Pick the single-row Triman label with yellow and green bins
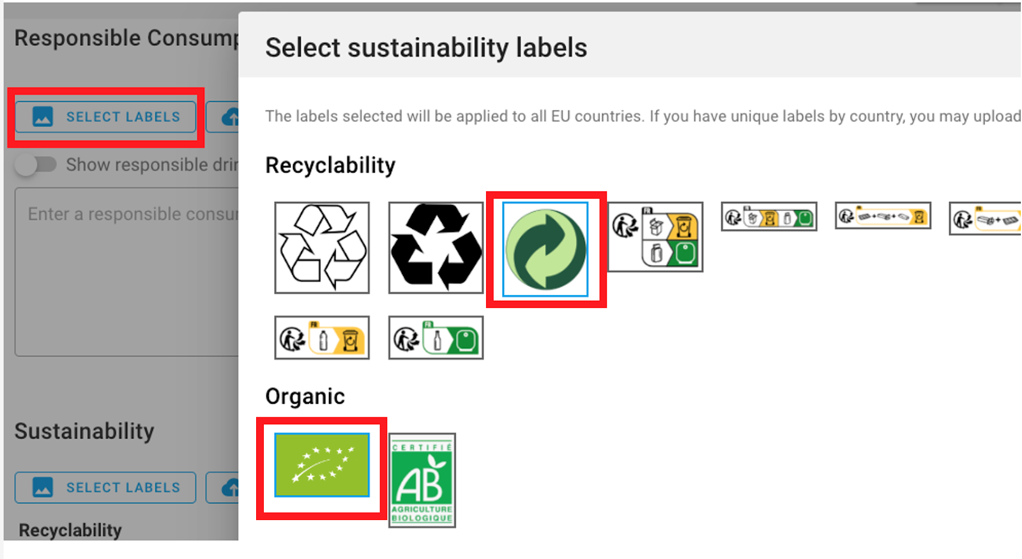The width and height of the screenshot is (1022, 559). pos(769,217)
